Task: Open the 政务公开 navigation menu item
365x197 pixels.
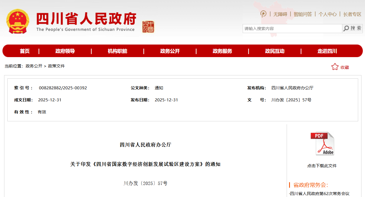Action: (x=170, y=51)
